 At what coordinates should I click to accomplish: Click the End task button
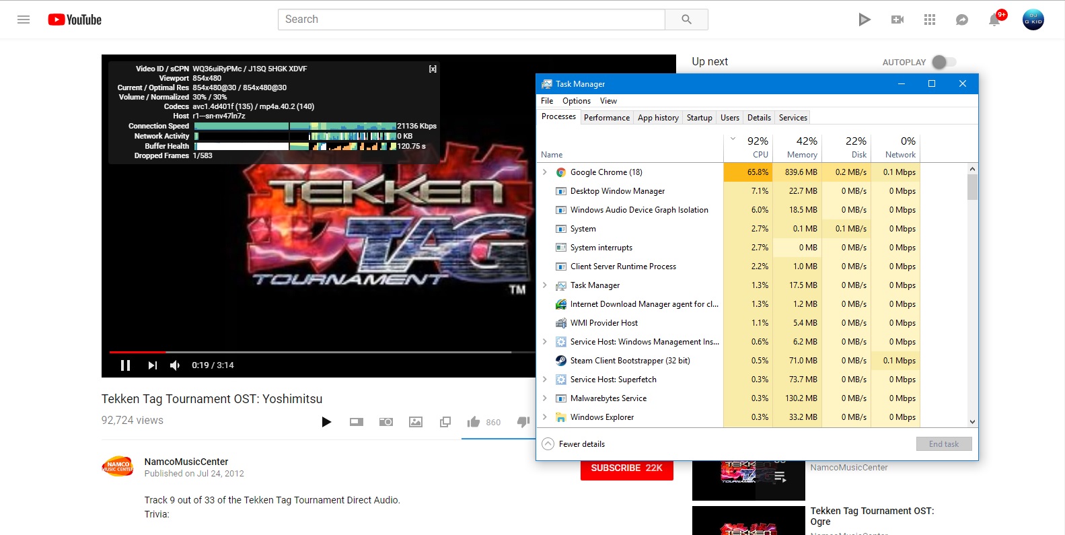click(944, 444)
